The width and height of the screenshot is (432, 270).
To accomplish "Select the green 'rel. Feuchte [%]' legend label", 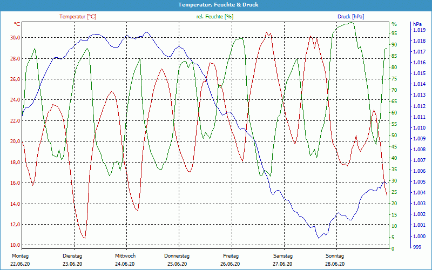I will pyautogui.click(x=214, y=17).
